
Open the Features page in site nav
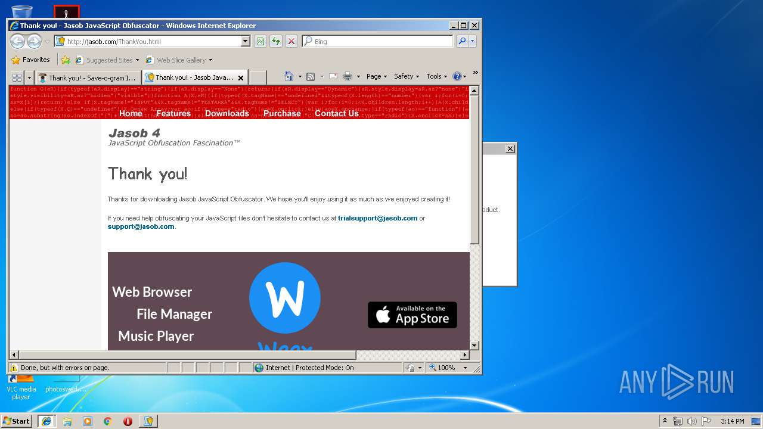(173, 113)
